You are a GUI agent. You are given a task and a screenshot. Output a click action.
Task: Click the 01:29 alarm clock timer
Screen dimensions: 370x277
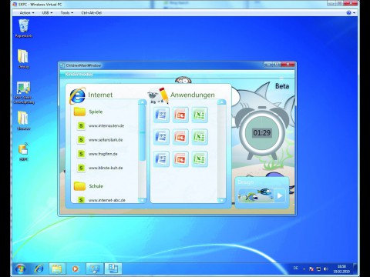coord(262,133)
